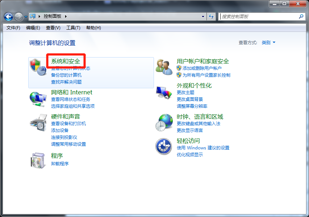Click the 查看设备和打印机 link

pyautogui.click(x=68, y=124)
